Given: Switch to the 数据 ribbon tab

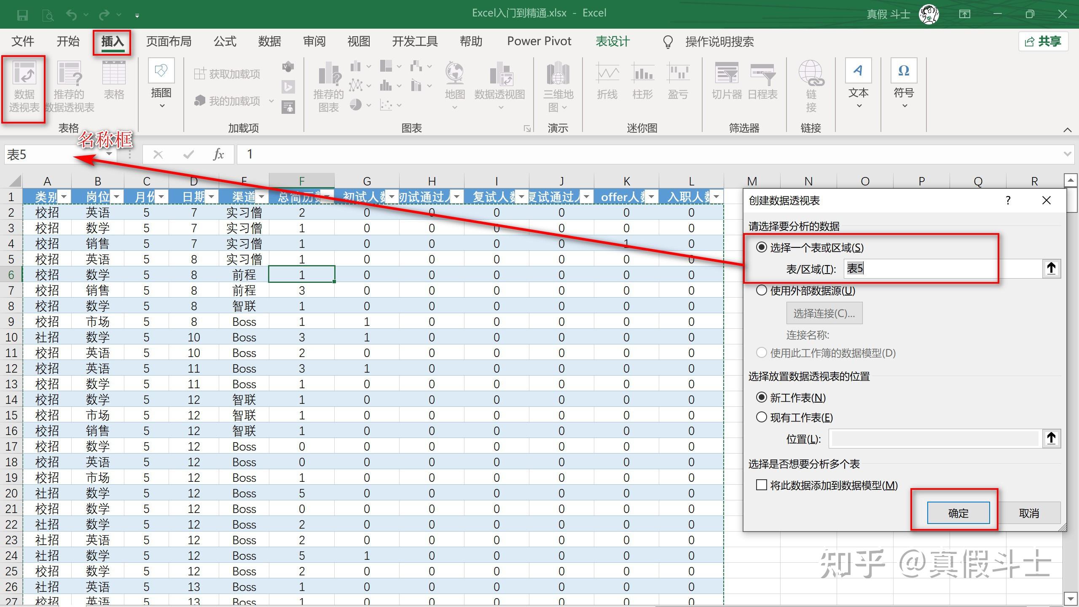Looking at the screenshot, I should (x=269, y=41).
